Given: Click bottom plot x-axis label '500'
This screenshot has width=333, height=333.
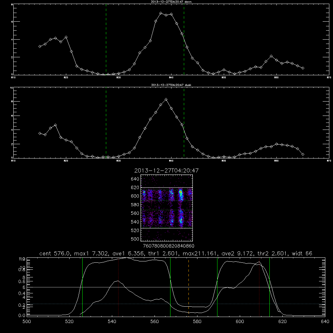Looking at the screenshot, I should click(27, 322).
